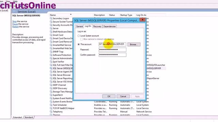The image size is (218, 122).
Task: Open the Help menu
Action: [15, 1]
